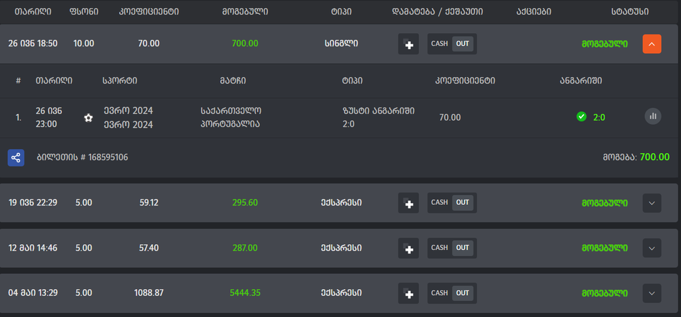Click the საქართველო პორტუგალია match name

click(231, 117)
